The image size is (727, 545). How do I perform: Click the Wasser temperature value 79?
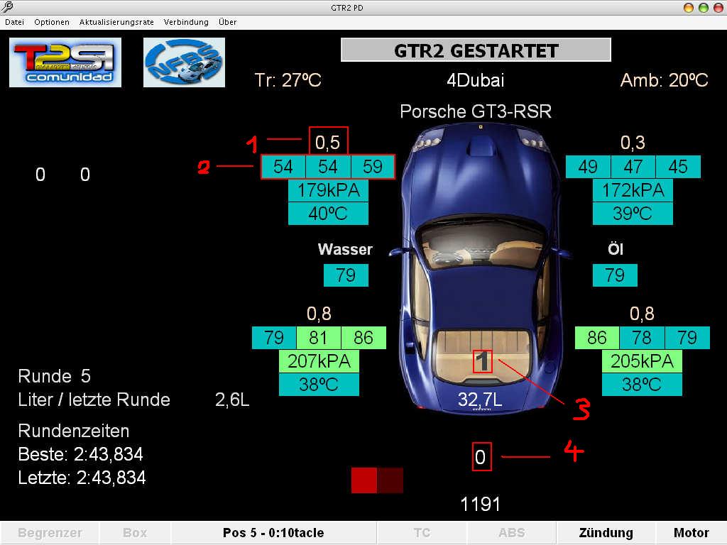346,275
